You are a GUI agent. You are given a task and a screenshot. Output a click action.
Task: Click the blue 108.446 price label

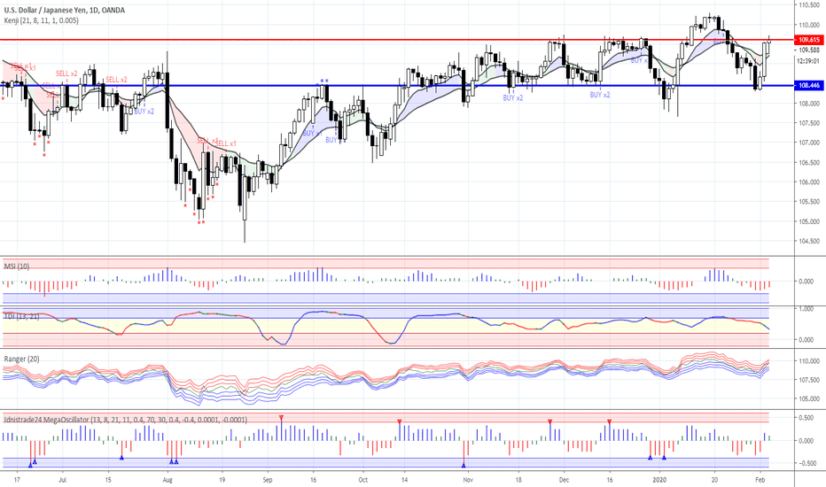tap(808, 85)
